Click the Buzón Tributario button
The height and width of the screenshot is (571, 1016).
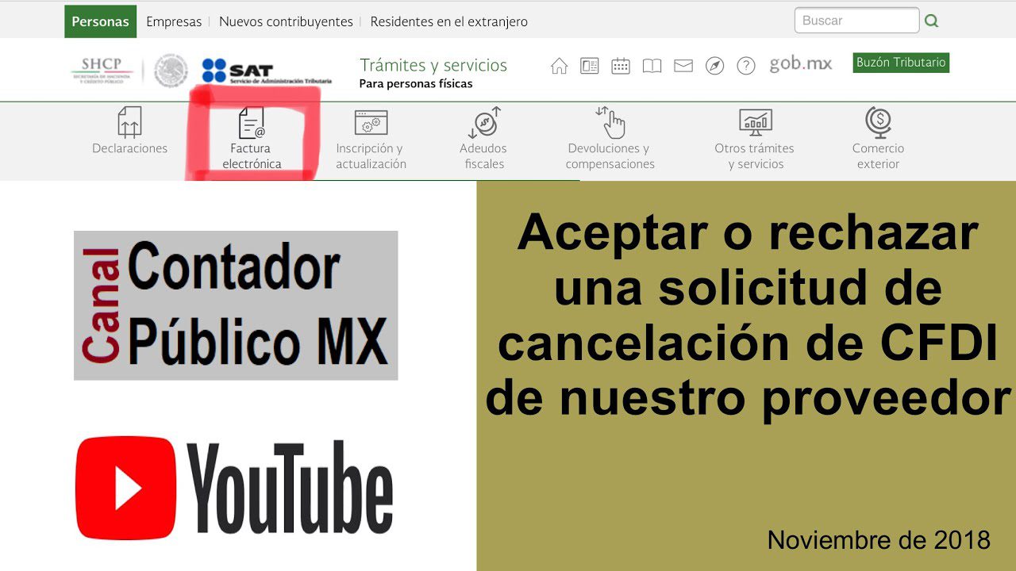tap(900, 62)
